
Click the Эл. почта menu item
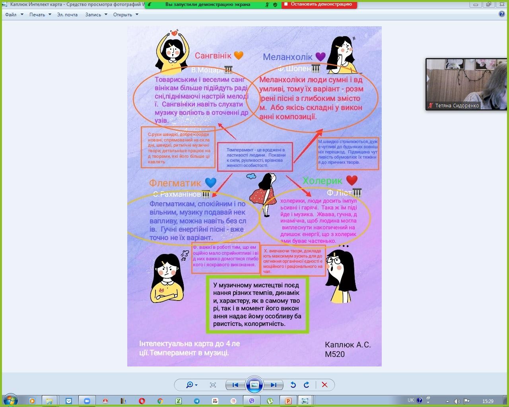point(67,15)
